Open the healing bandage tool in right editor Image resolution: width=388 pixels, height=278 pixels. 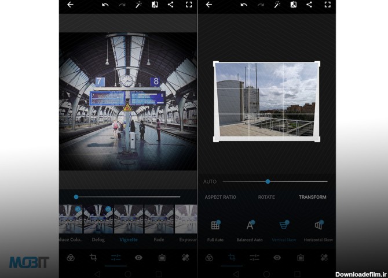(x=324, y=258)
